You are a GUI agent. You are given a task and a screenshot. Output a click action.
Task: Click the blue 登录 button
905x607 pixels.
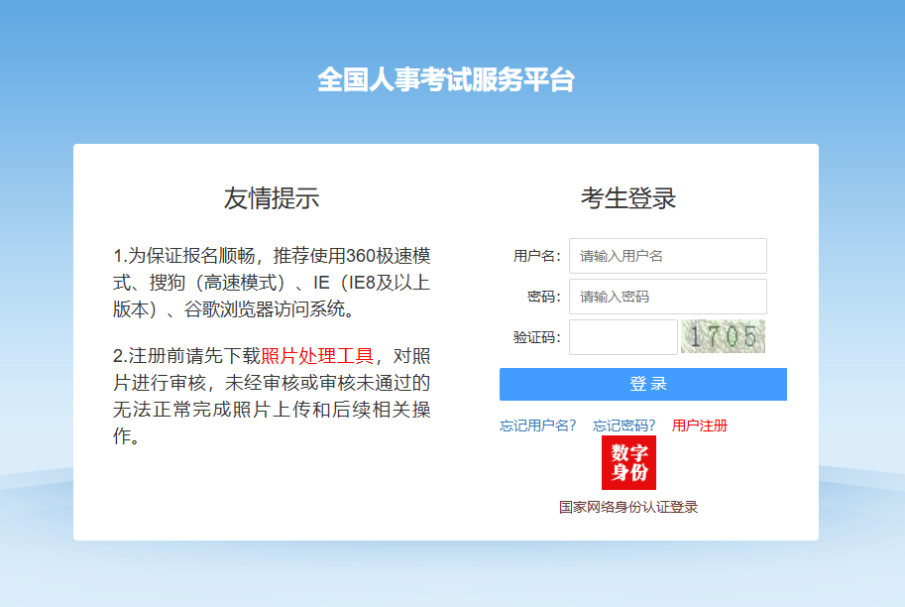pyautogui.click(x=643, y=384)
